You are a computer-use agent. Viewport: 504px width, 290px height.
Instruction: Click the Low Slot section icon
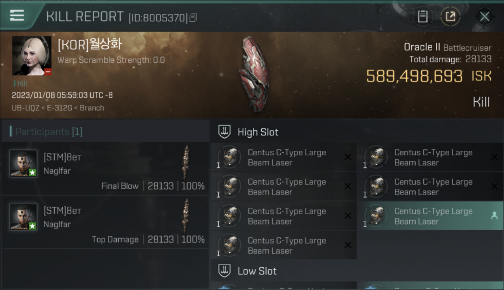[x=225, y=271]
